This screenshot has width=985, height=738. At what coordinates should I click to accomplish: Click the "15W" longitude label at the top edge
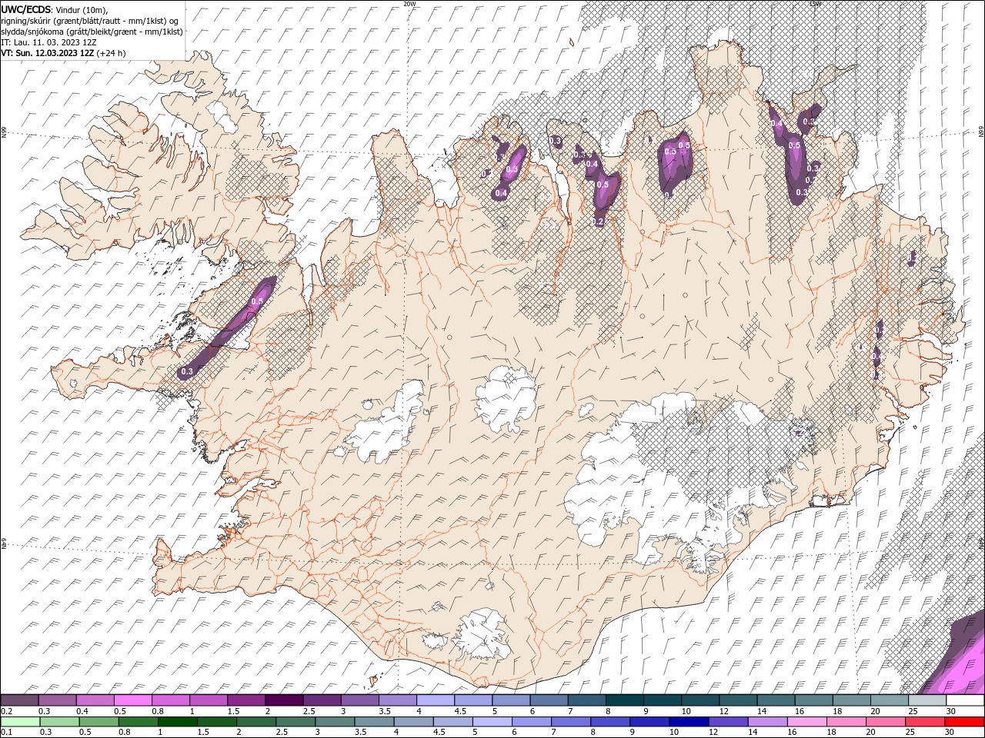(816, 4)
